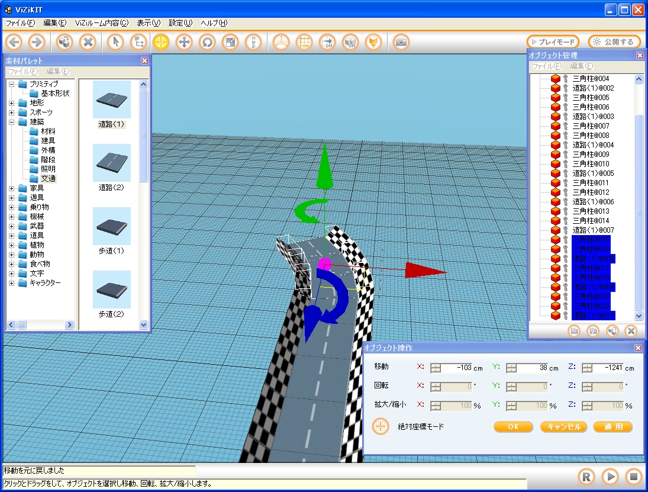Viewport: 648px width, 492px height.
Task: Select the 歩道(1) material thumbnail
Action: click(112, 226)
